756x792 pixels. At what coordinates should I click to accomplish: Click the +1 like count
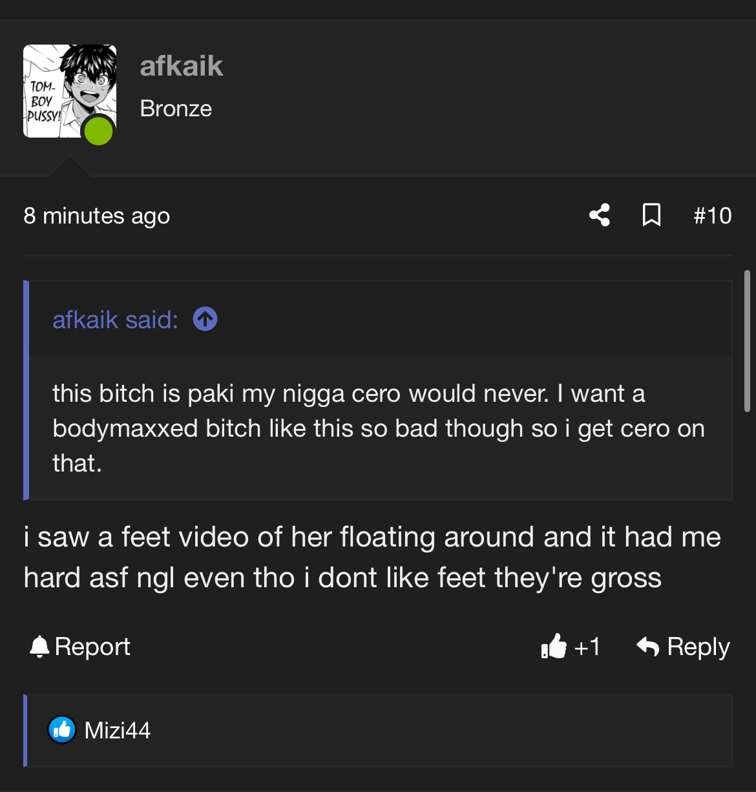(587, 647)
